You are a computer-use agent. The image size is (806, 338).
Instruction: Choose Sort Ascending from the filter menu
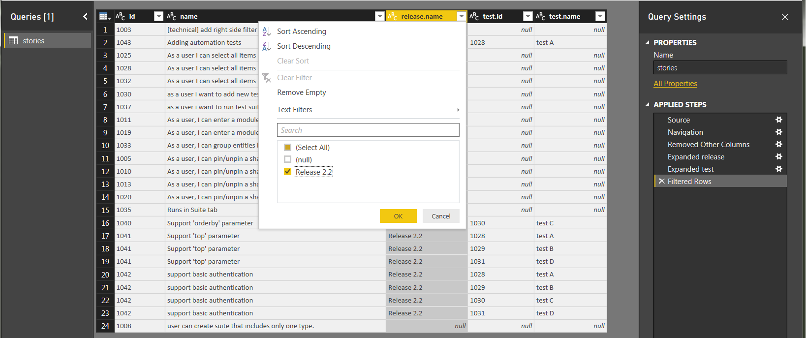click(301, 31)
